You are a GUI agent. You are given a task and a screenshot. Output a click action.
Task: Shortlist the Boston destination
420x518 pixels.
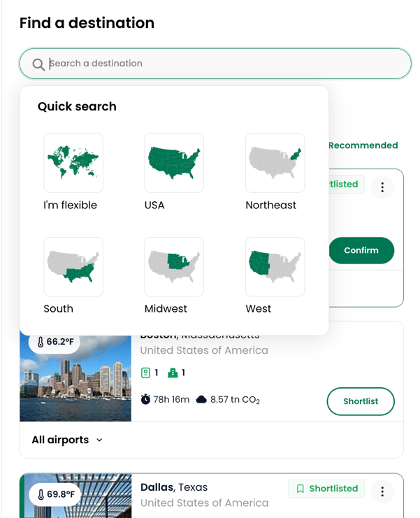[x=361, y=401]
